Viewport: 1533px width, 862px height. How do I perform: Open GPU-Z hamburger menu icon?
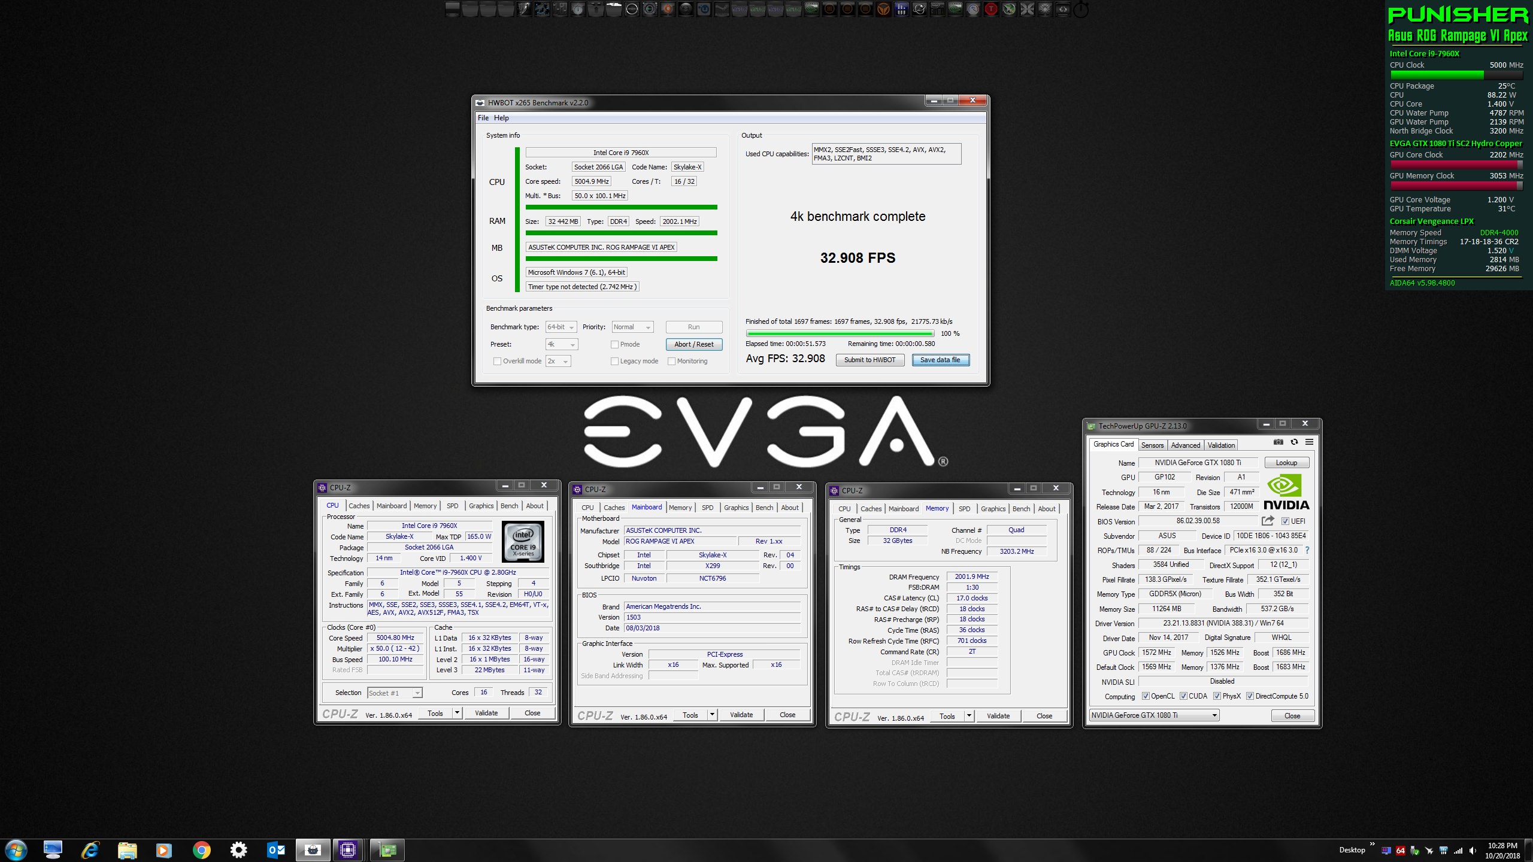1310,442
